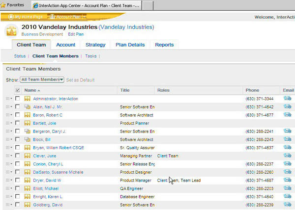Image resolution: width=295 pixels, height=210 pixels.
Task: Open the Reports tab
Action: pos(164,45)
